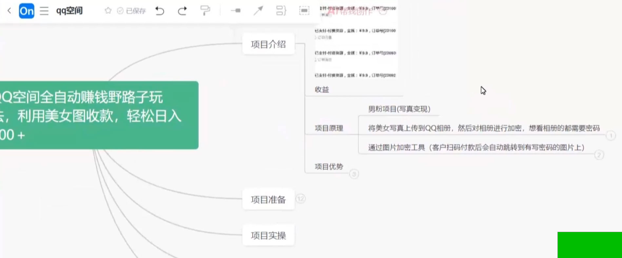This screenshot has width=622, height=258.
Task: Expand the badge 2 on 图片加密工具 line
Action: point(599,155)
